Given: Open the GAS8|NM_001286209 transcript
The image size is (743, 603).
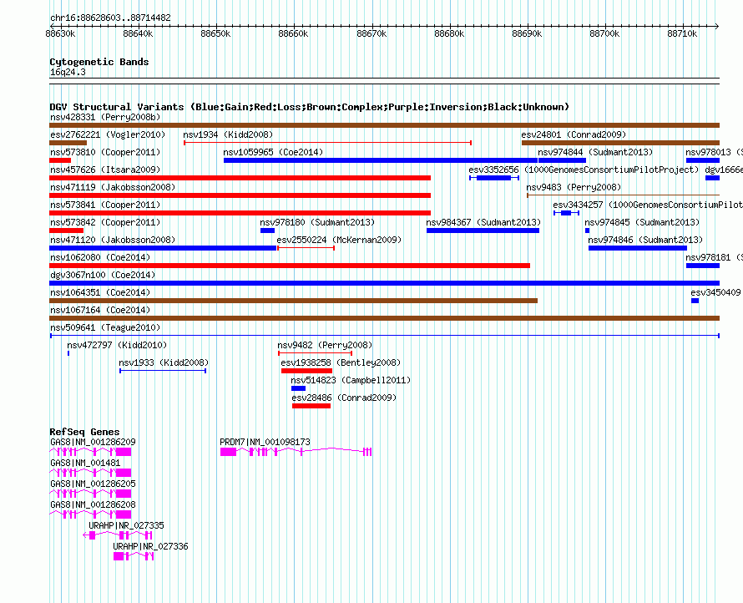Looking at the screenshot, I should point(90,452).
